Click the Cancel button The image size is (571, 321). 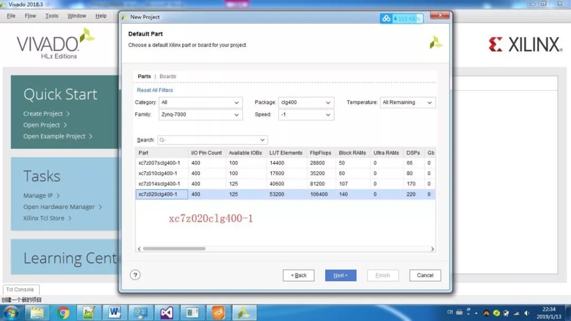click(425, 276)
